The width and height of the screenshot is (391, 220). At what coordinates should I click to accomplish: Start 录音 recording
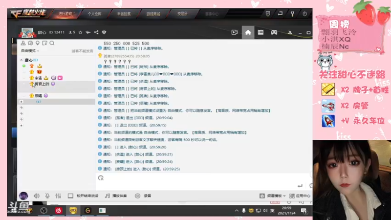143,196
